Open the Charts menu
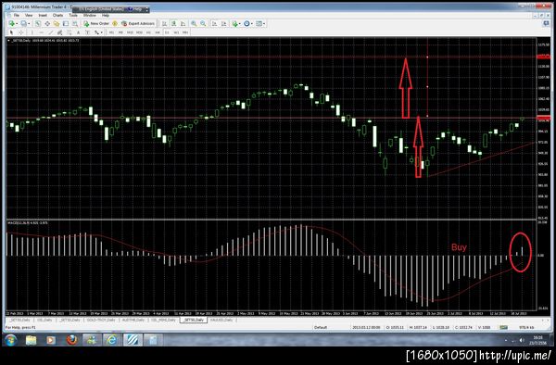This screenshot has height=365, width=556. click(57, 15)
